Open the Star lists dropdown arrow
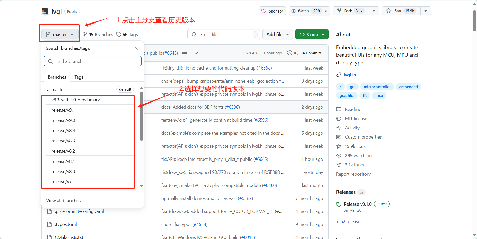477x239 pixels. tap(426, 11)
